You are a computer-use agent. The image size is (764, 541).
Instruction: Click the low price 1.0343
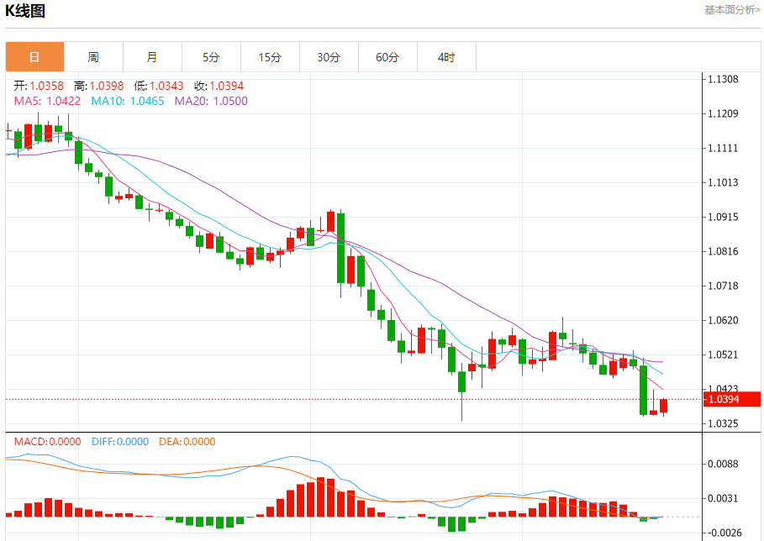coord(166,87)
